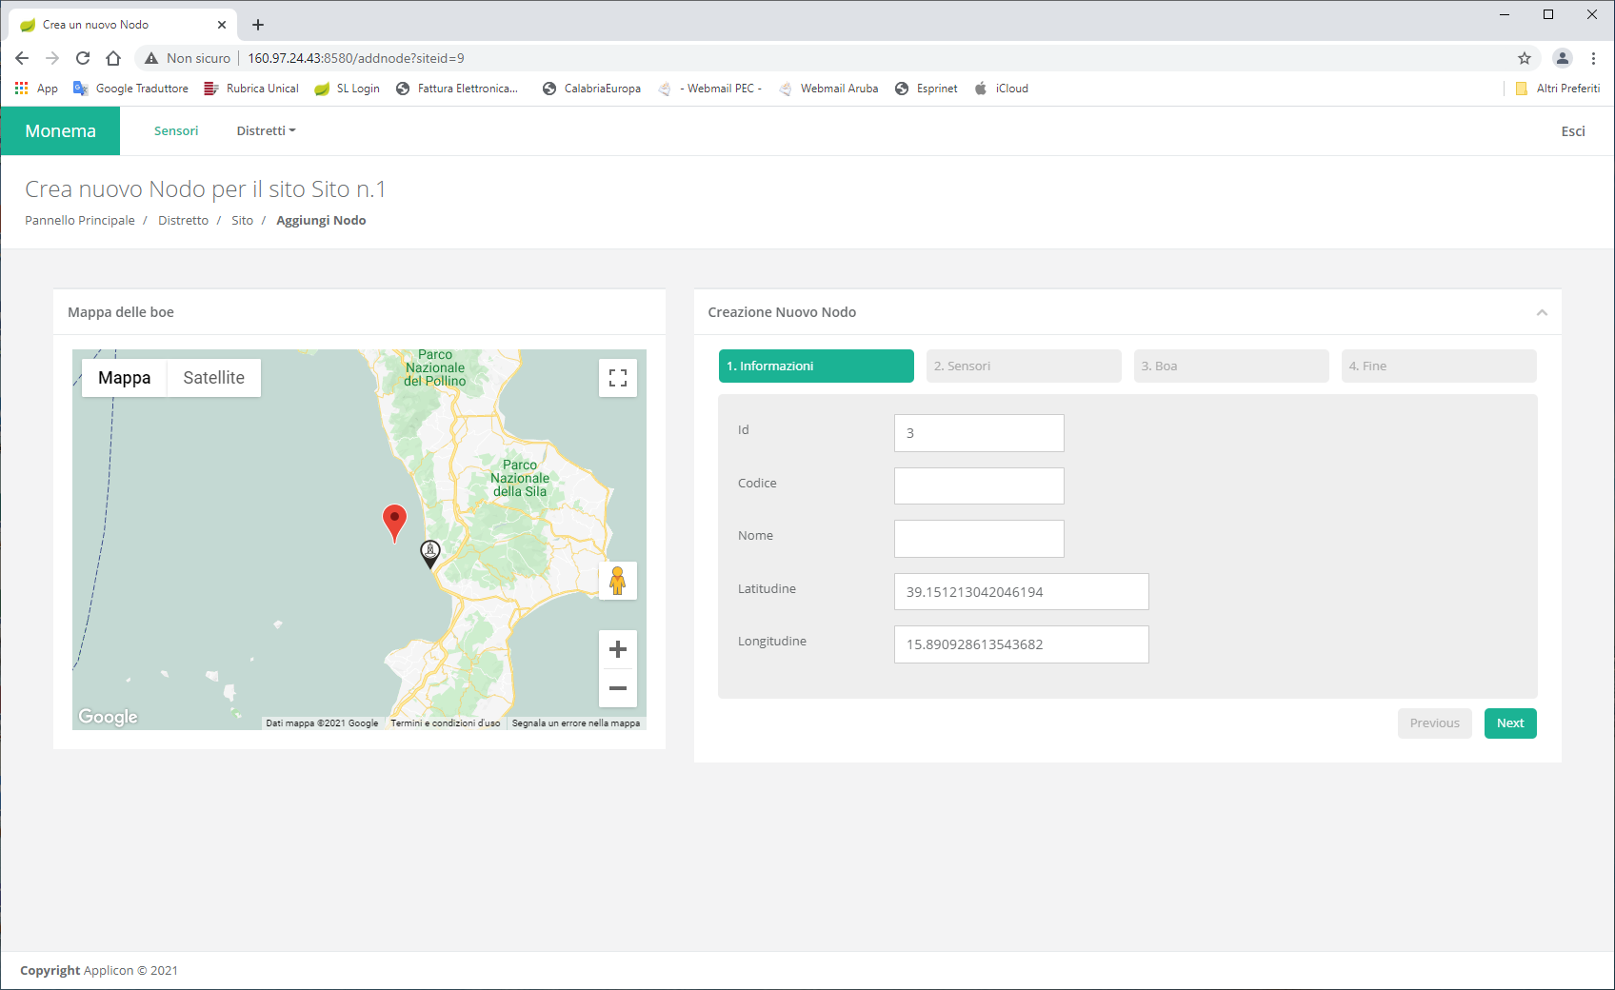Reload the page in the browser
This screenshot has width=1615, height=990.
83,58
